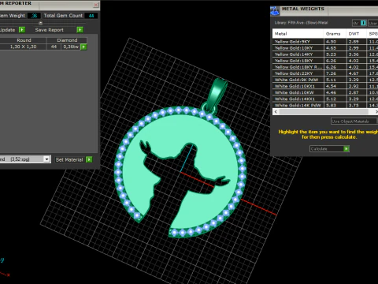This screenshot has height=284, width=378.
Task: Select the Yellow Gold:18KY row
Action: tap(325, 61)
